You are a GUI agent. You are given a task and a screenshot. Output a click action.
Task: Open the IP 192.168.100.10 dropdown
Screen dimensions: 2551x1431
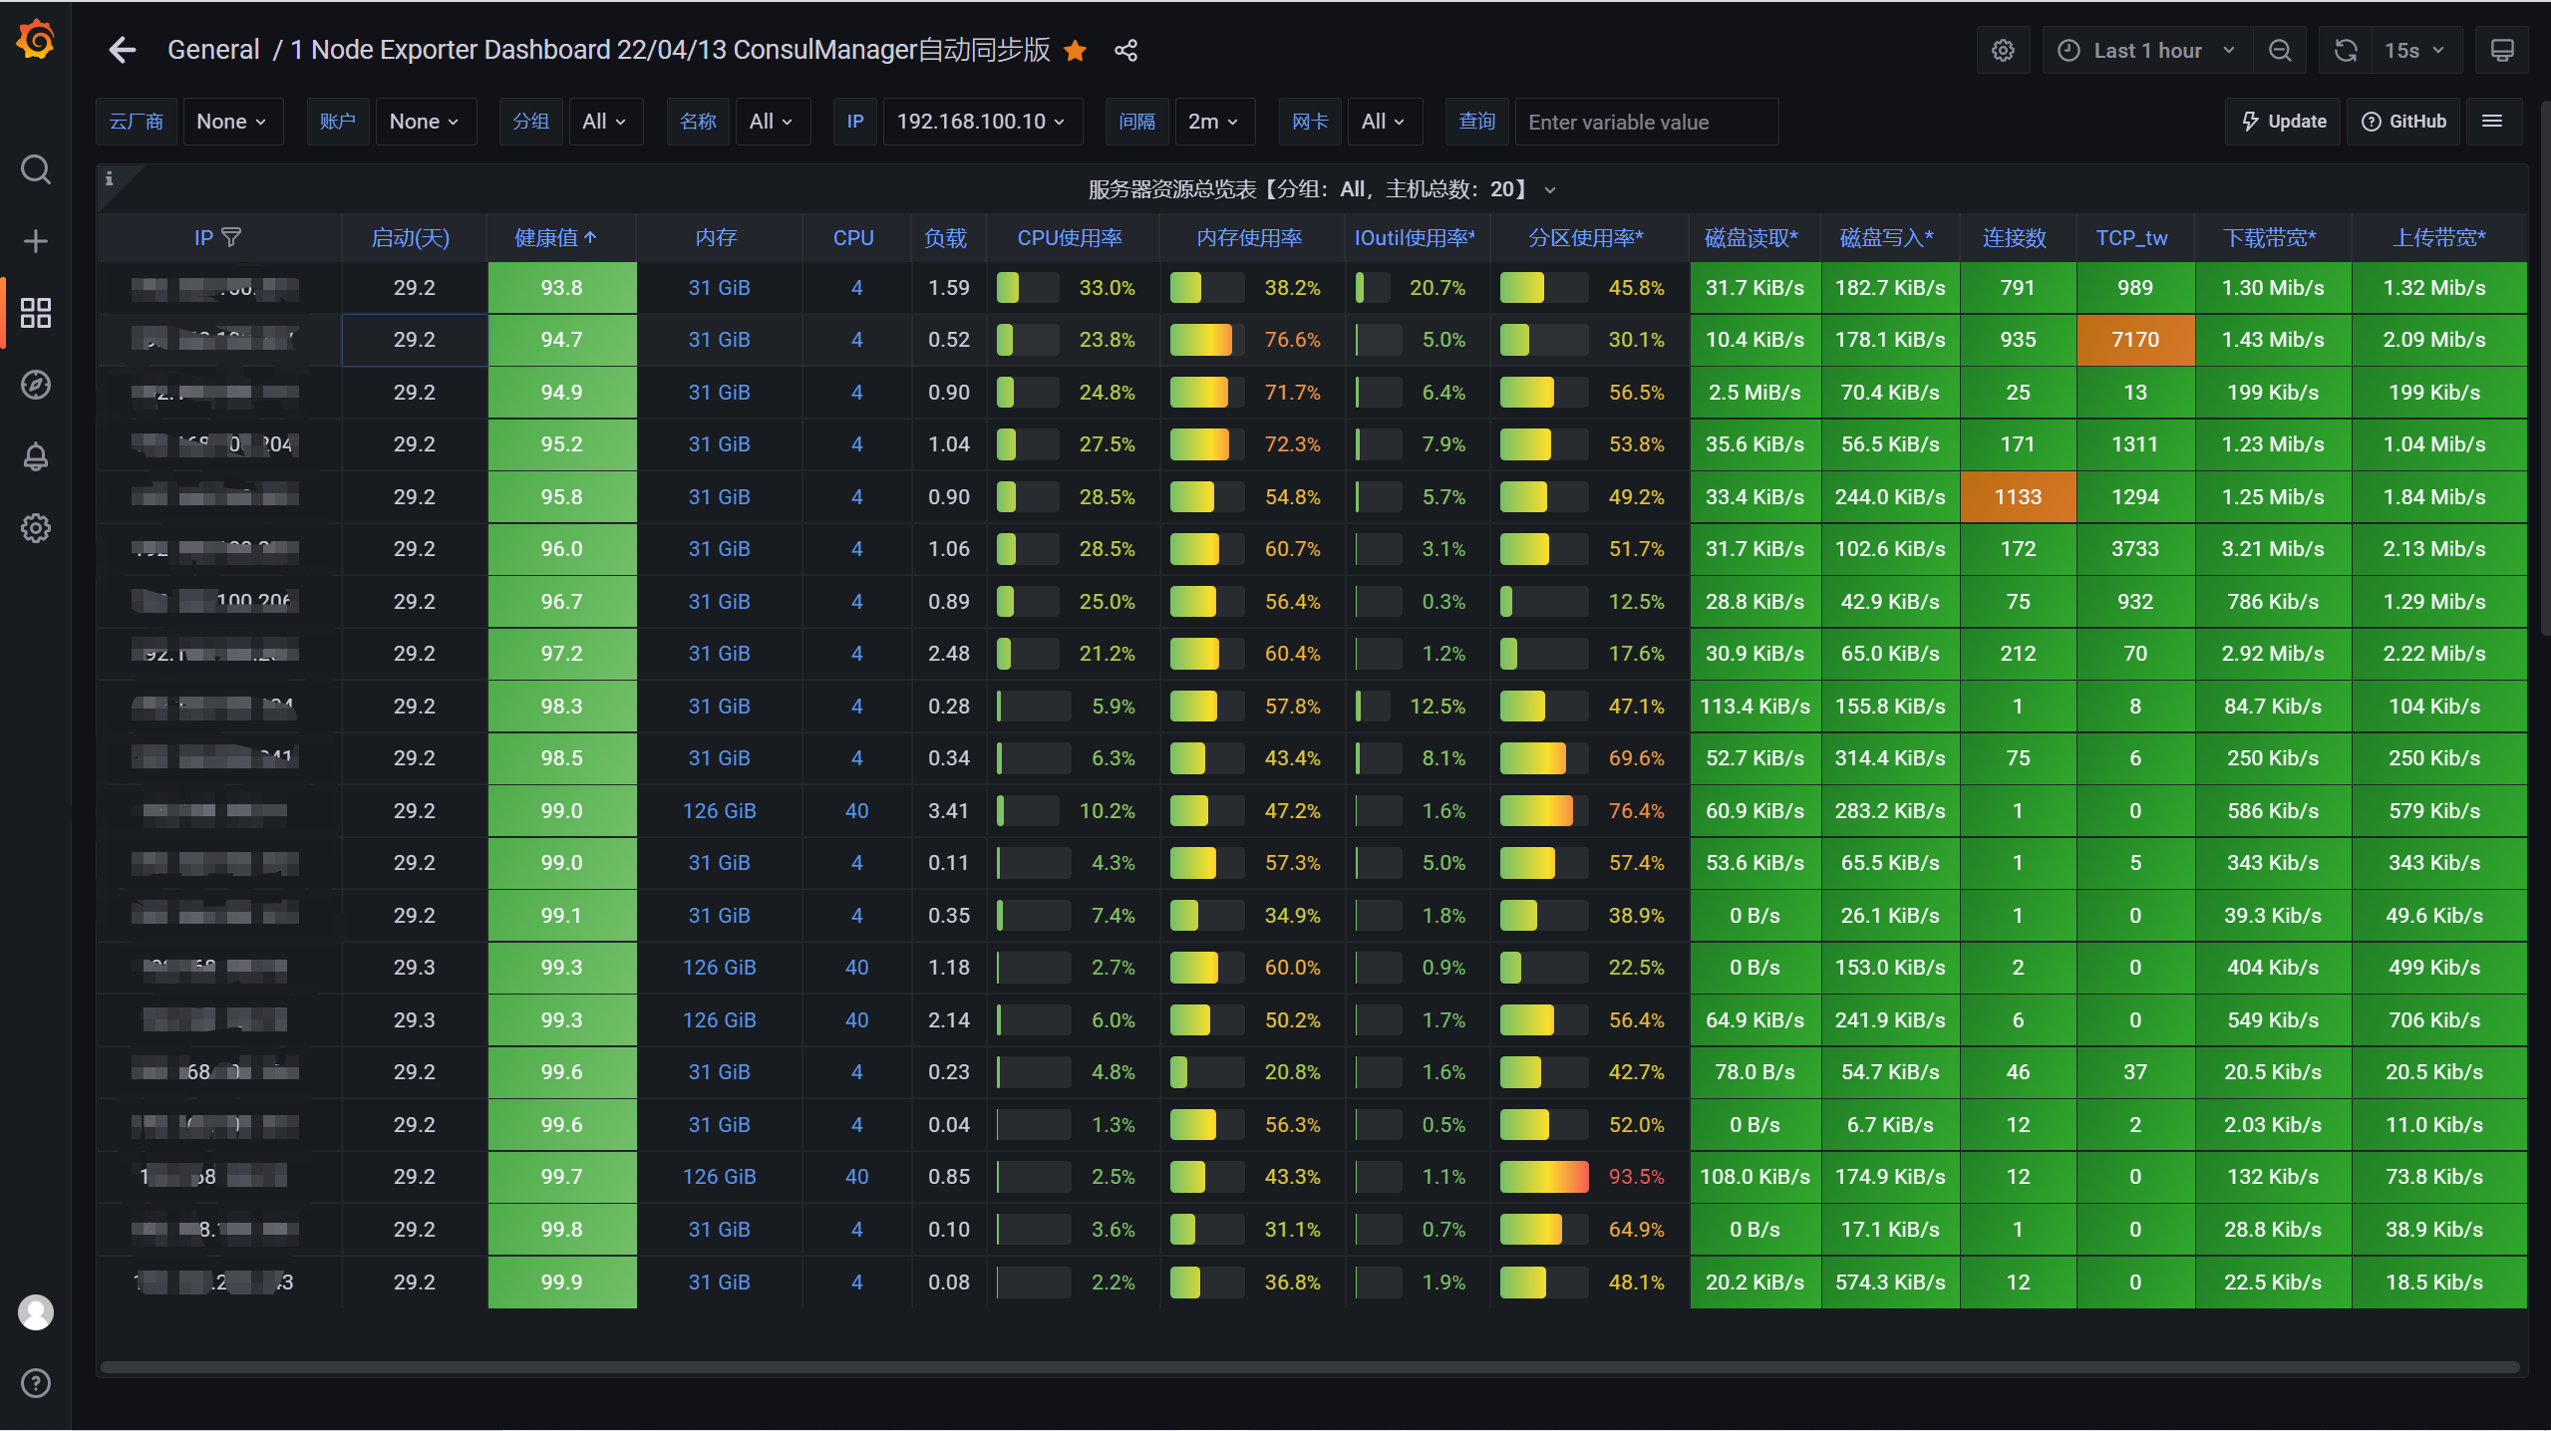tap(982, 122)
